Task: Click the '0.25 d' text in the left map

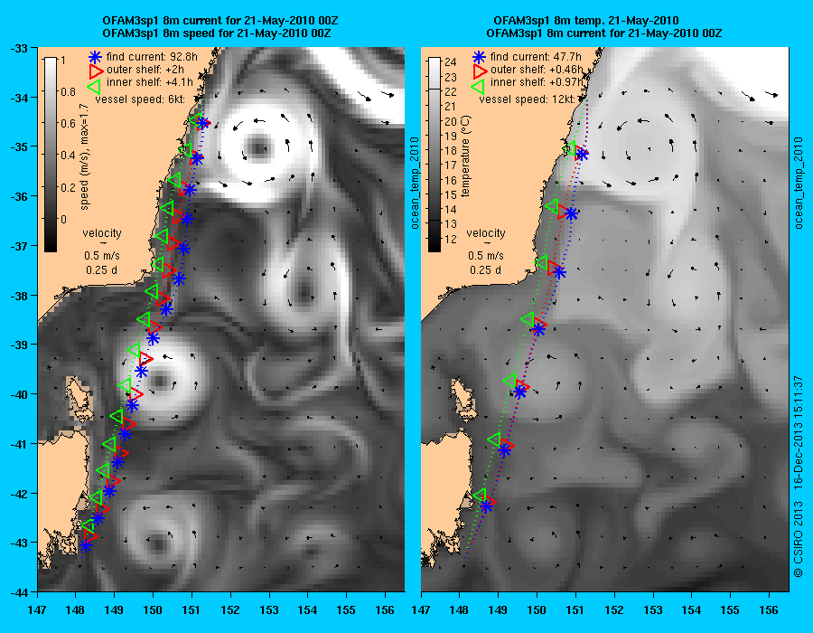Action: point(101,269)
